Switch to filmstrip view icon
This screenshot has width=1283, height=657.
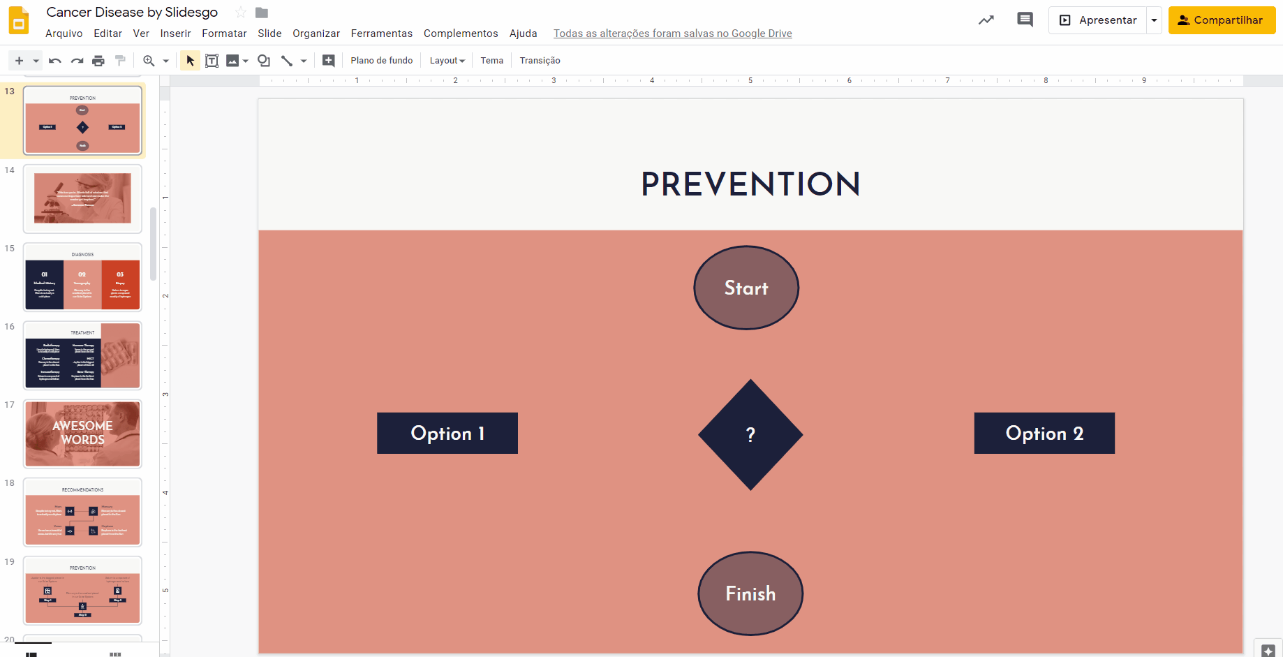[x=31, y=654]
